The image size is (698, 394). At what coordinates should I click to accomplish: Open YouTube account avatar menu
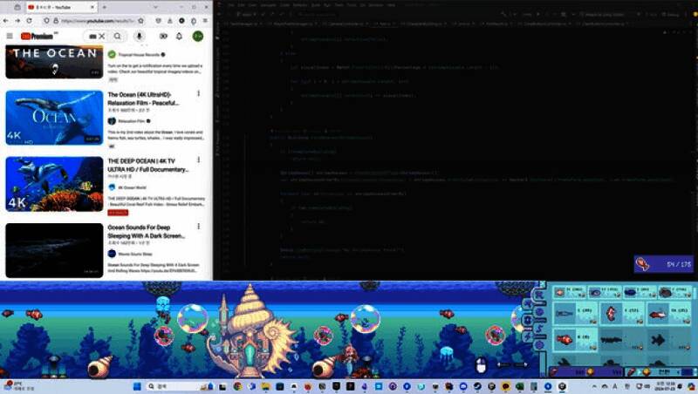[x=198, y=36]
